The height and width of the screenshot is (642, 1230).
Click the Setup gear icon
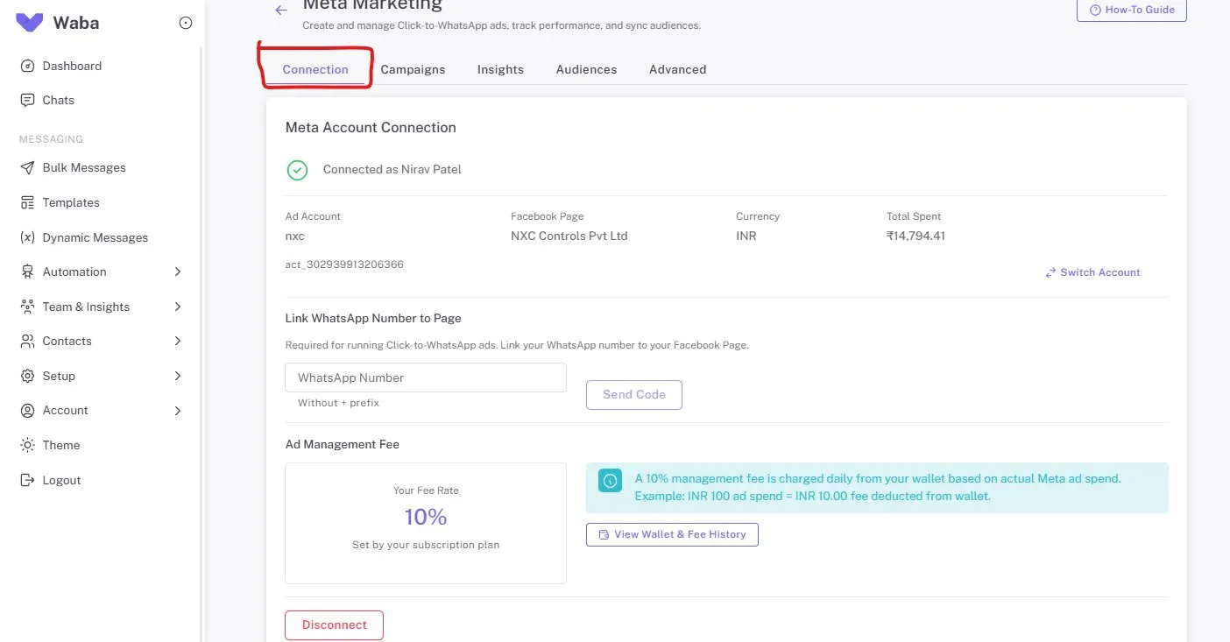(27, 376)
